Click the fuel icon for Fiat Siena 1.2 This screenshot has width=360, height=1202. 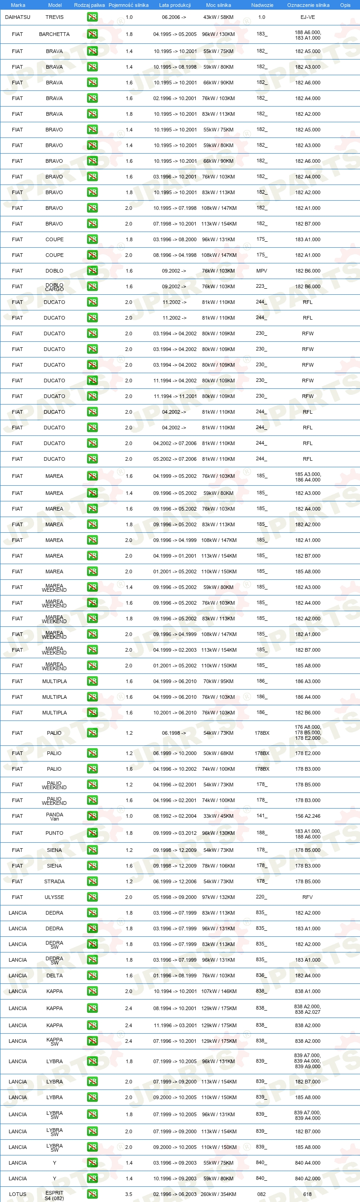pyautogui.click(x=92, y=850)
